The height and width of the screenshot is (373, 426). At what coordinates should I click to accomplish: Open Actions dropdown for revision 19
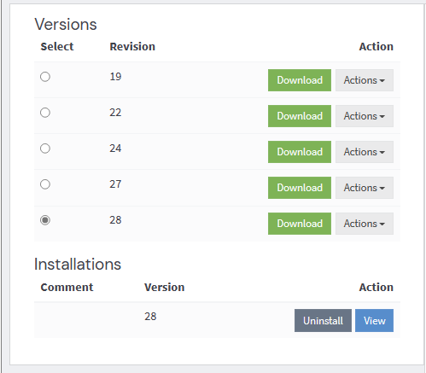click(x=365, y=80)
